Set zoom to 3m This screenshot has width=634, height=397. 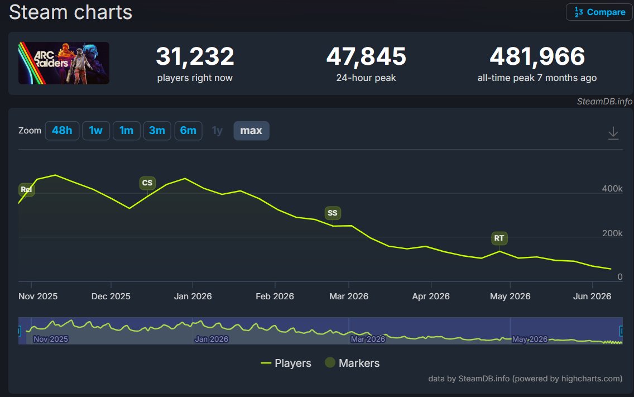click(x=157, y=131)
